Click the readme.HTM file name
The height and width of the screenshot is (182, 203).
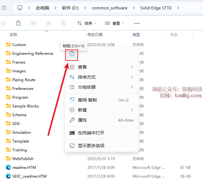tap(24, 167)
